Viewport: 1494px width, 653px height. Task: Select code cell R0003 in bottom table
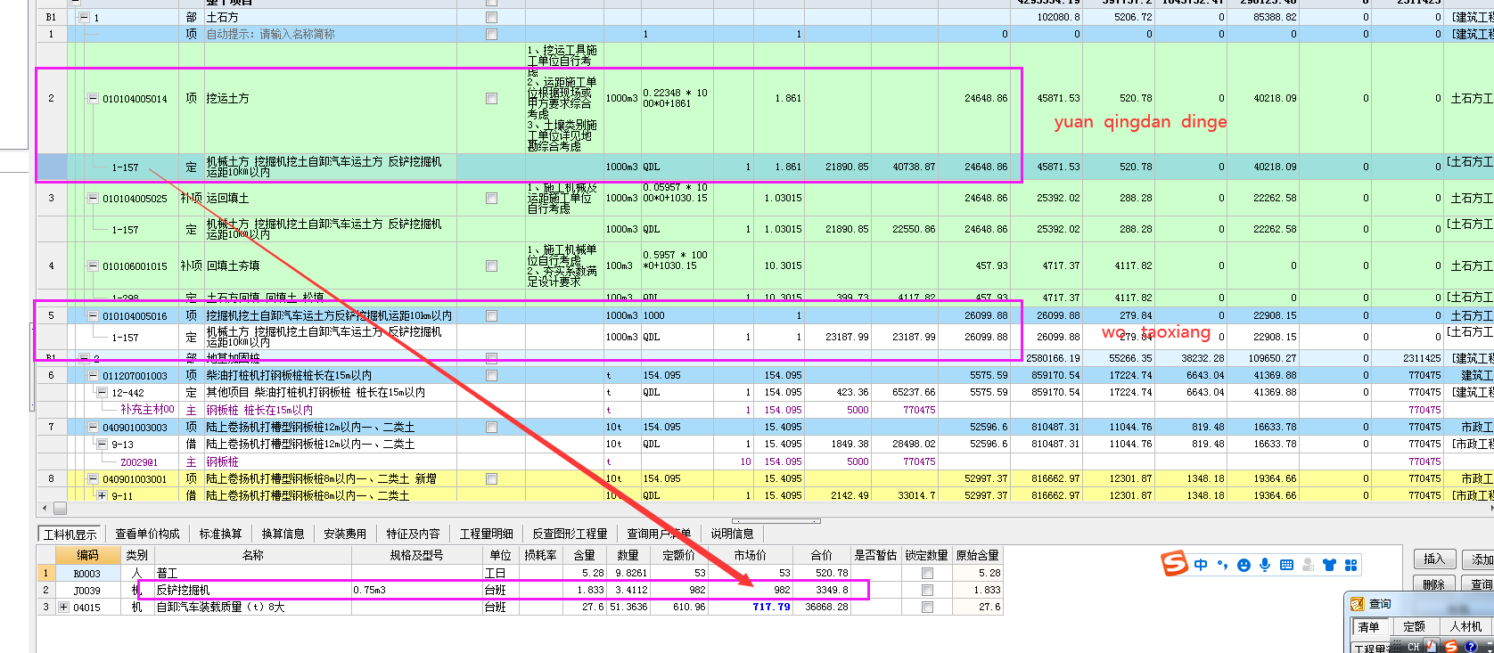(x=87, y=573)
